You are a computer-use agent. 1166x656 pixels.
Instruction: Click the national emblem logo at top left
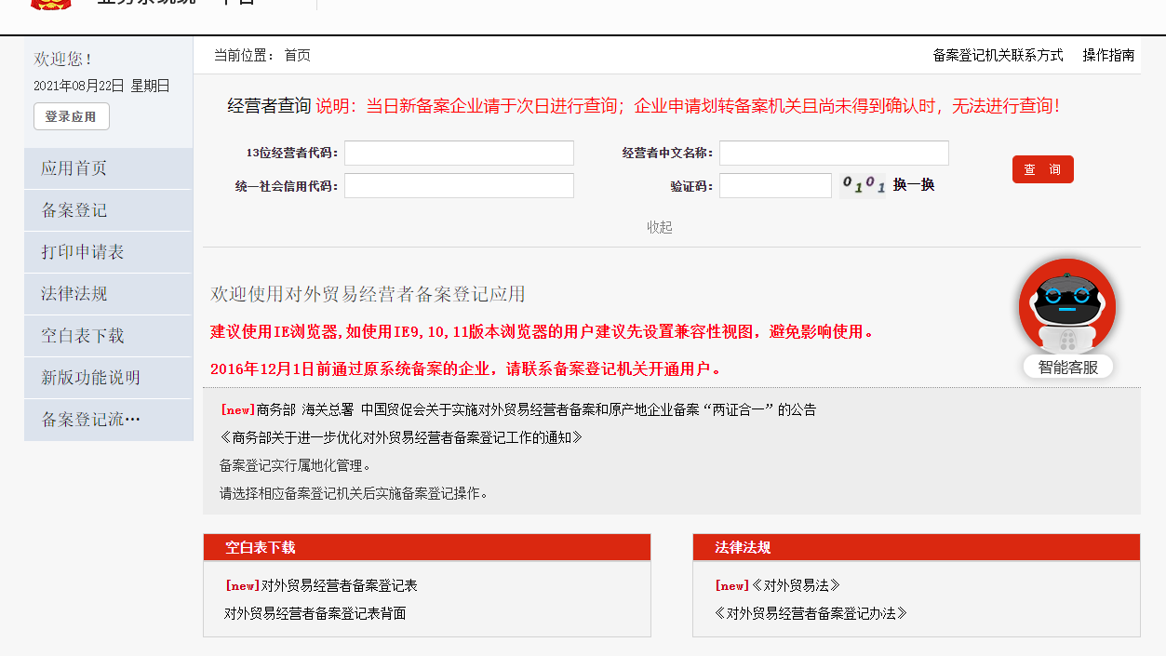(50, 4)
